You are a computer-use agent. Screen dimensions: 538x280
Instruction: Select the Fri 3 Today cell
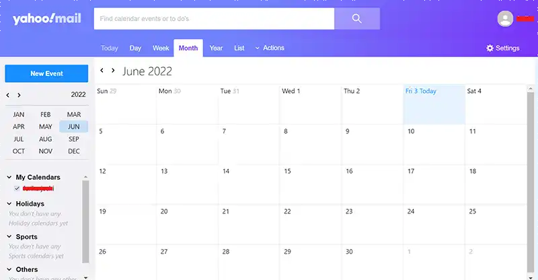tap(434, 104)
